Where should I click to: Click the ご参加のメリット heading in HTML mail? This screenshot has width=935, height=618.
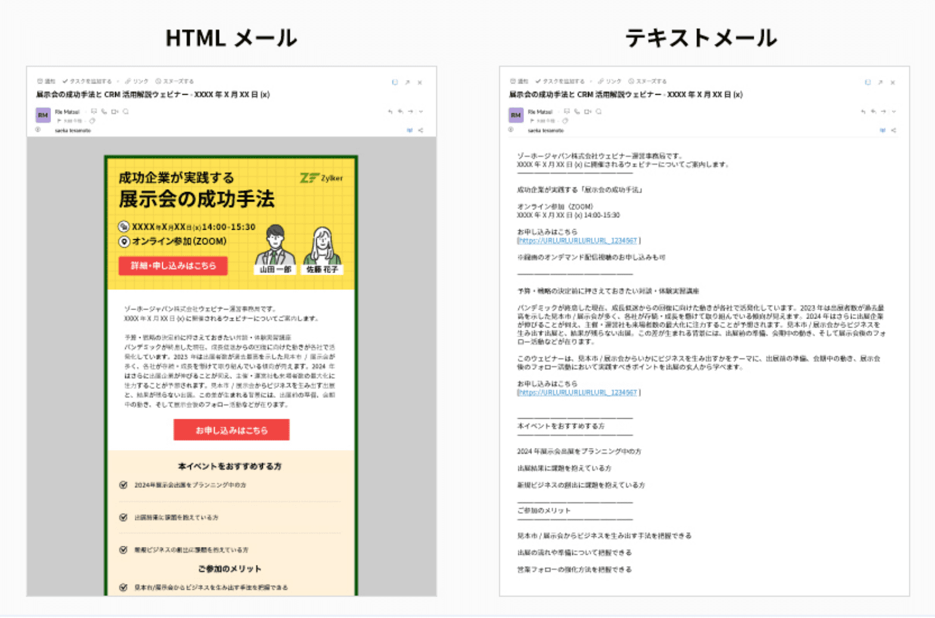click(230, 568)
